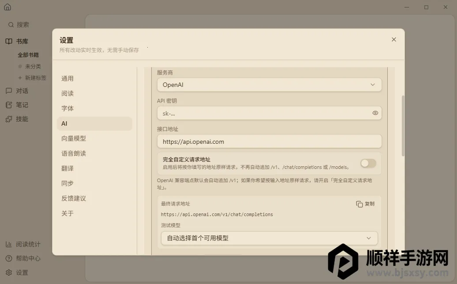Toggle the 完全自定义请求地址 switch

[368, 163]
